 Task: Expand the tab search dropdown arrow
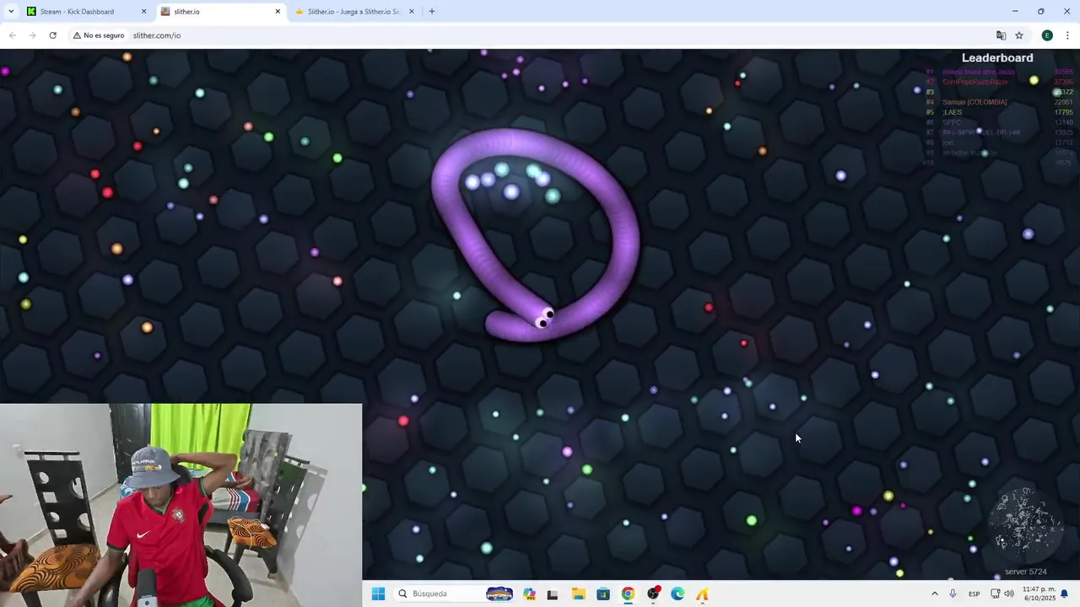[x=11, y=12]
